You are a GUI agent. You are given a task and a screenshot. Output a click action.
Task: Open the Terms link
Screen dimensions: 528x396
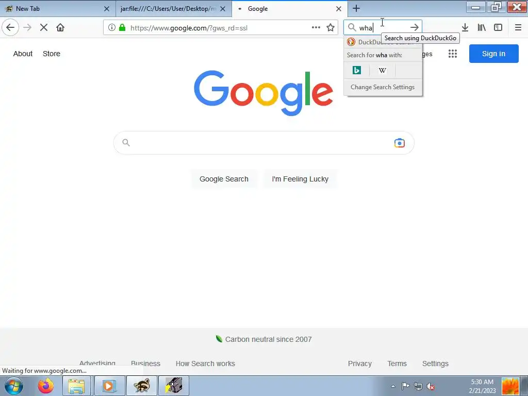pyautogui.click(x=397, y=364)
